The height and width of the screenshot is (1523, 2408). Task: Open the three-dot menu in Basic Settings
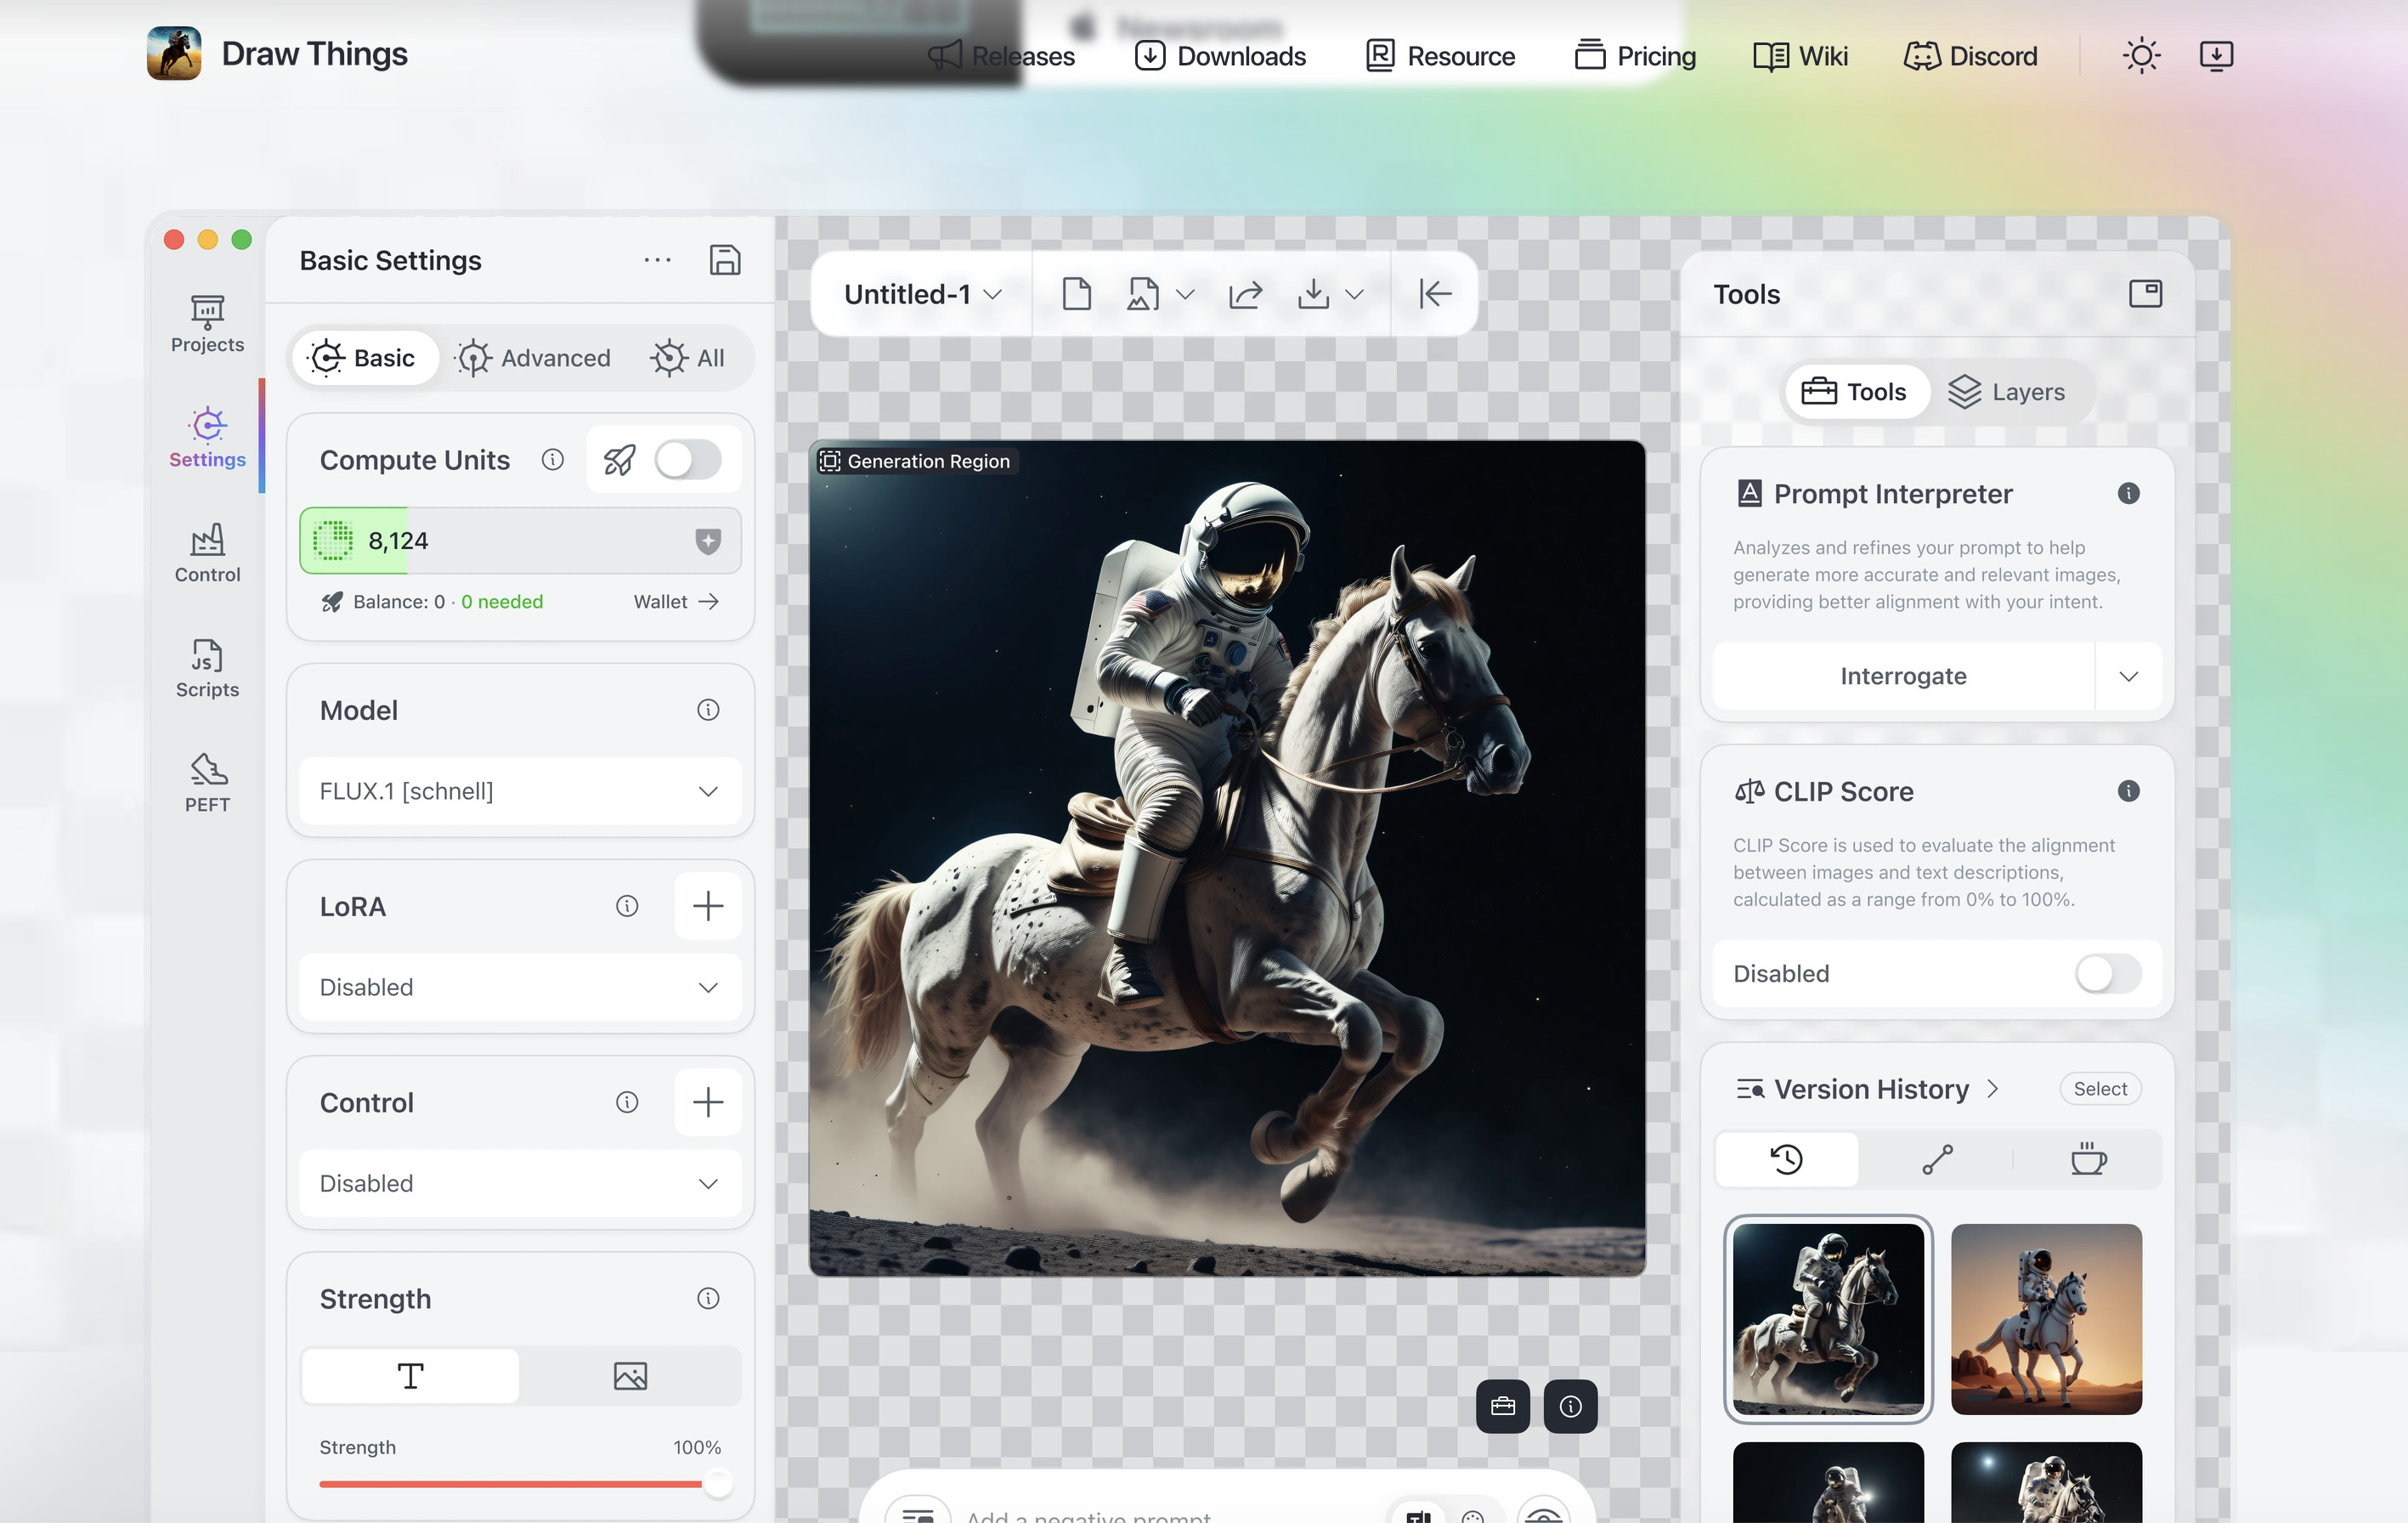coord(657,260)
